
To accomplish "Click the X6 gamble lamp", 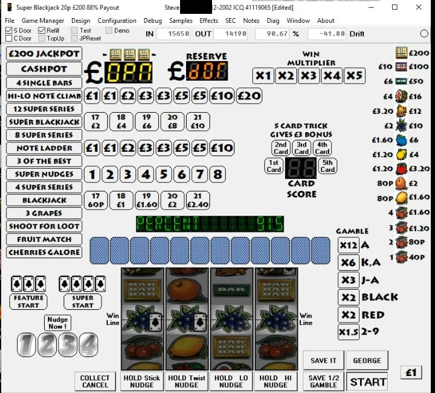I will pos(349,262).
